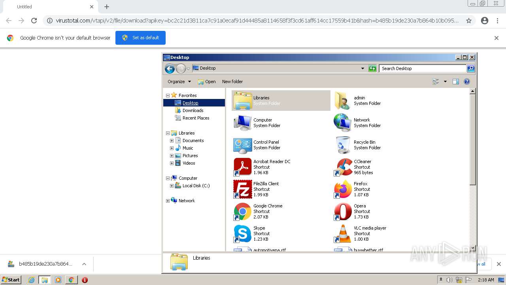Reload the Chrome page

coord(34,21)
